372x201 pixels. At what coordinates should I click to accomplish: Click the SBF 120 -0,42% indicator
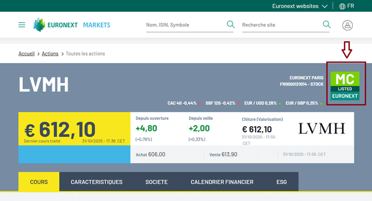pos(223,103)
